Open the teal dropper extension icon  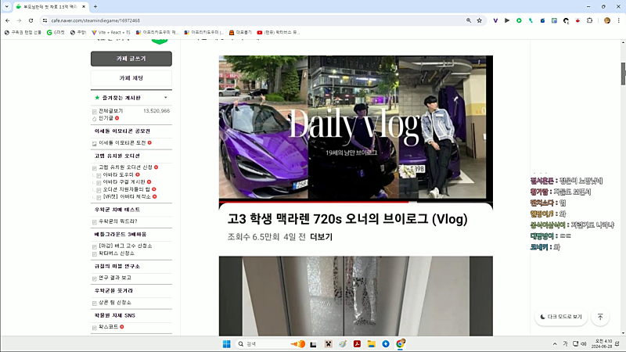(x=531, y=20)
